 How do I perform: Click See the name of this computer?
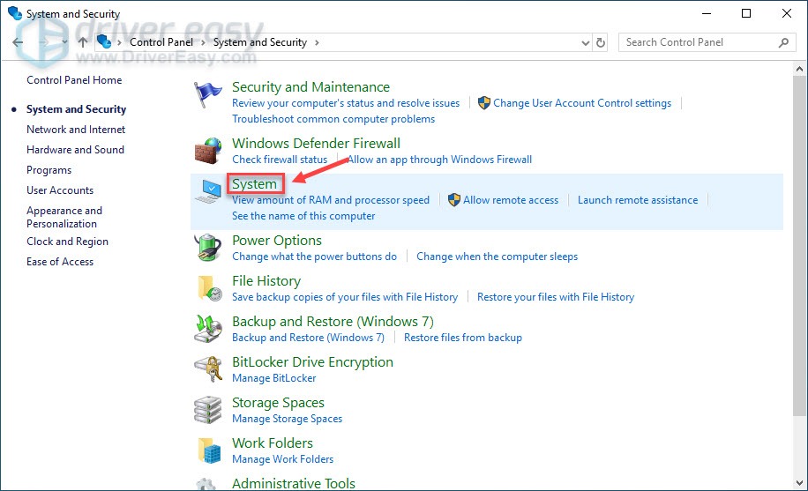(303, 216)
